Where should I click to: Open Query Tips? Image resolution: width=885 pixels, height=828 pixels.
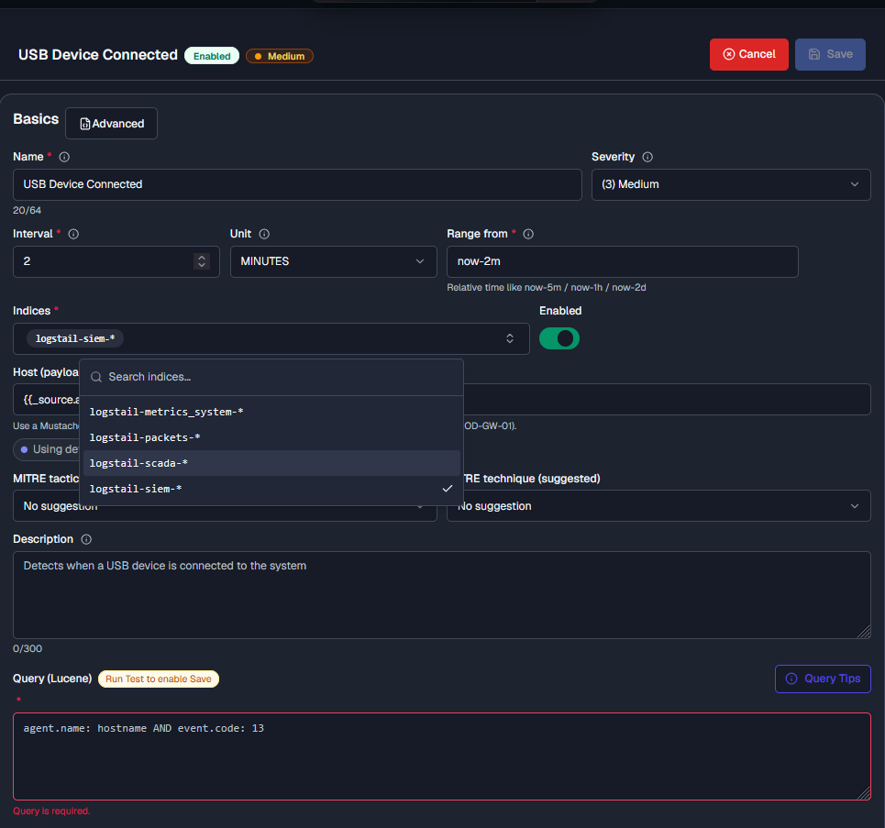tap(823, 679)
